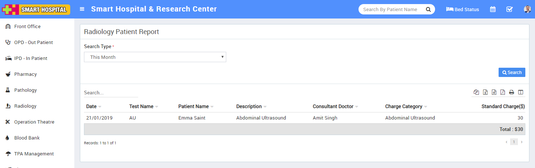535x168 pixels.
Task: Copy the report table to clipboard
Action: pyautogui.click(x=476, y=92)
